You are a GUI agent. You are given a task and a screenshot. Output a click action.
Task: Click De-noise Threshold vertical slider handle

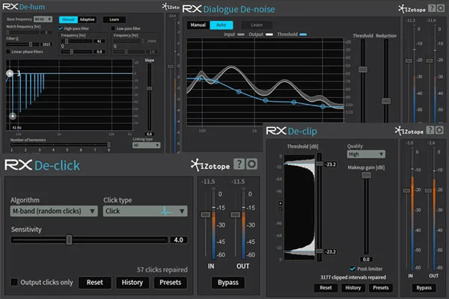[363, 70]
